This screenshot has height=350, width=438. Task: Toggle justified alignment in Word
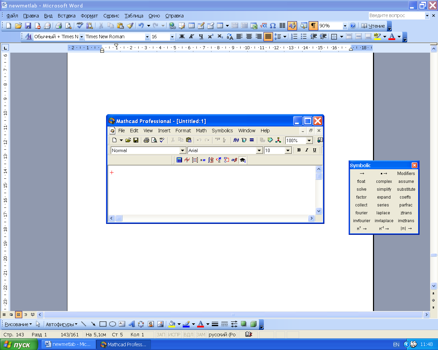click(268, 37)
